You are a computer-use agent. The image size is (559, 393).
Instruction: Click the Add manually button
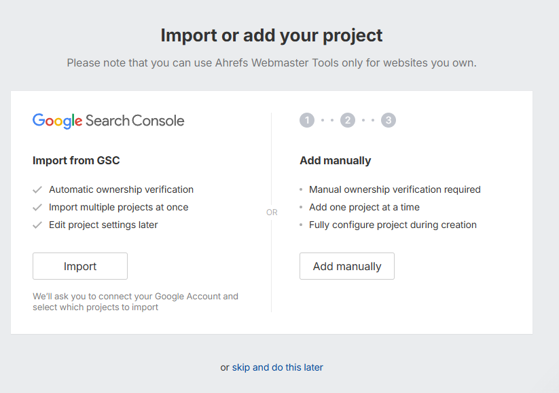(347, 266)
